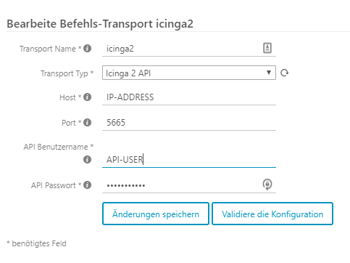Click the Transport Name input containing icinga2
The image size is (350, 263).
[189, 49]
